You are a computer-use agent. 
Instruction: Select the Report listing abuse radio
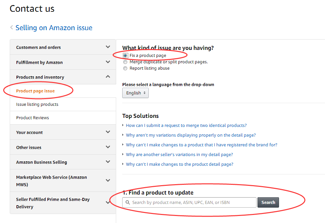125,68
